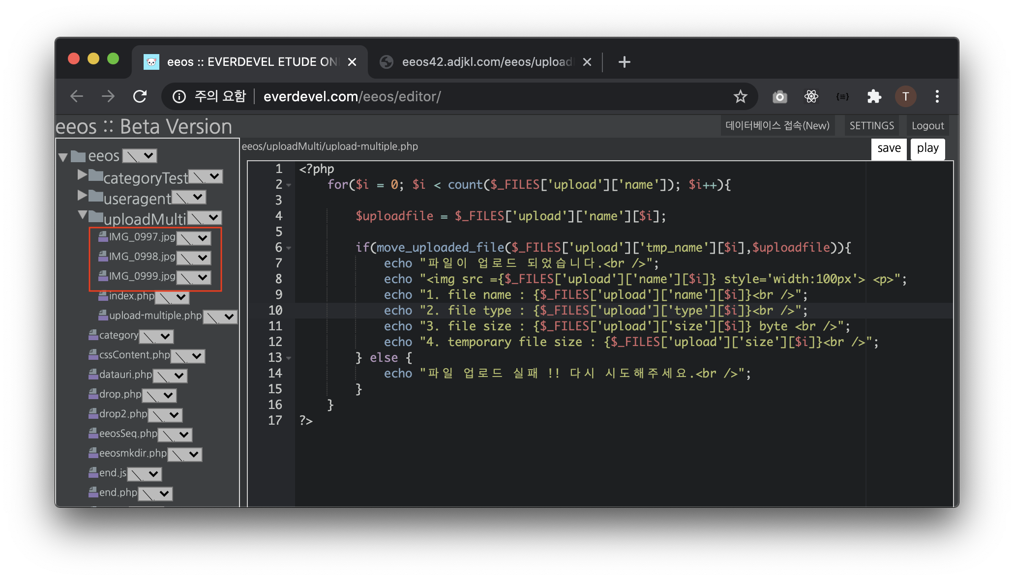This screenshot has height=580, width=1014.
Task: Open the dropdown next to useragent
Action: 189,197
